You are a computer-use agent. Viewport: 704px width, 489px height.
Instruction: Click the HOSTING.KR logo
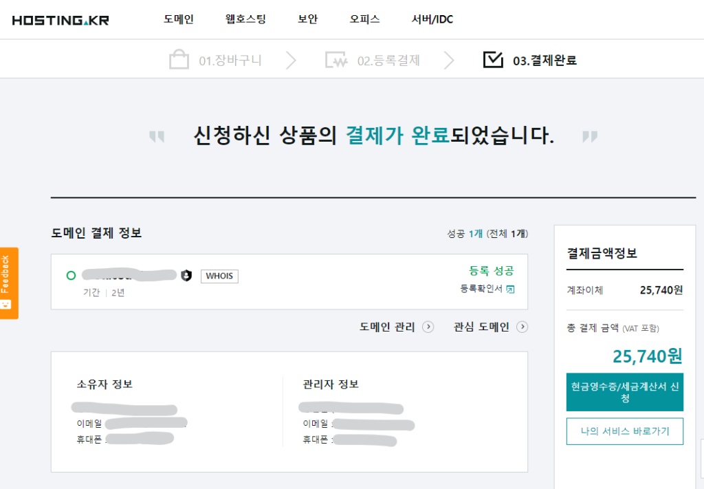point(60,19)
